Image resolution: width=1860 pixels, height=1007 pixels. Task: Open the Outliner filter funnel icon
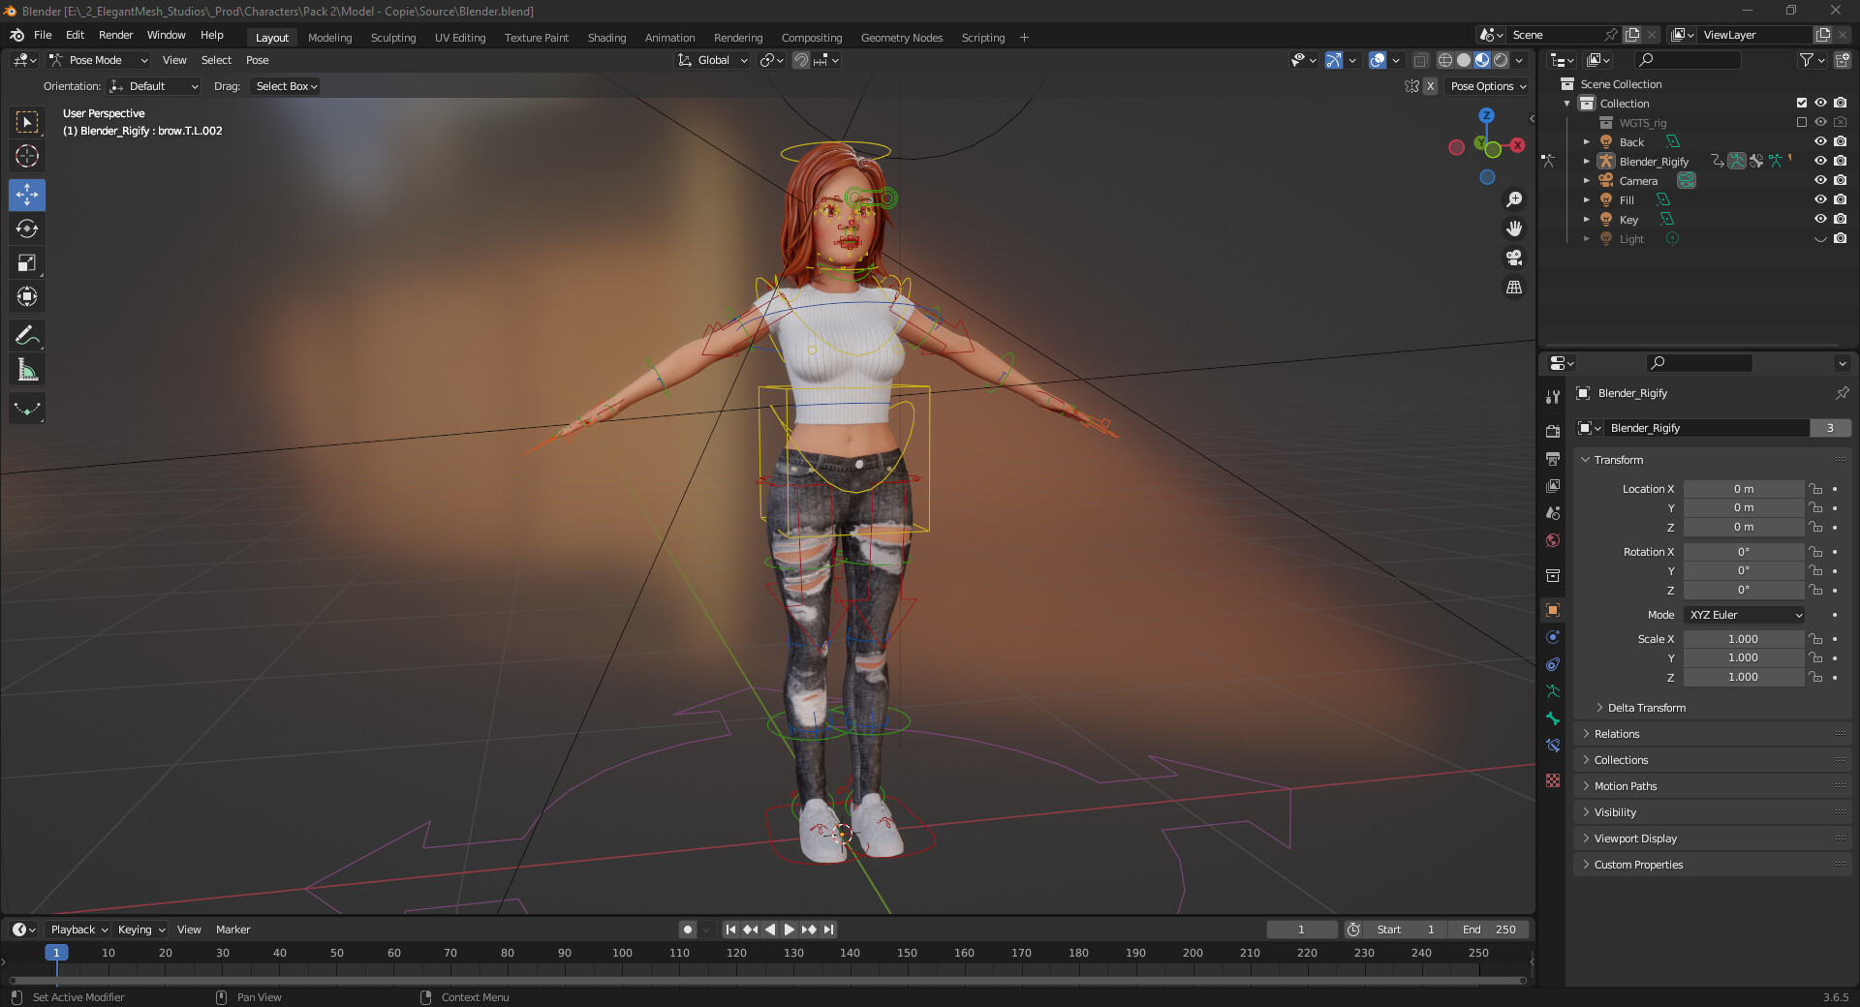point(1808,60)
